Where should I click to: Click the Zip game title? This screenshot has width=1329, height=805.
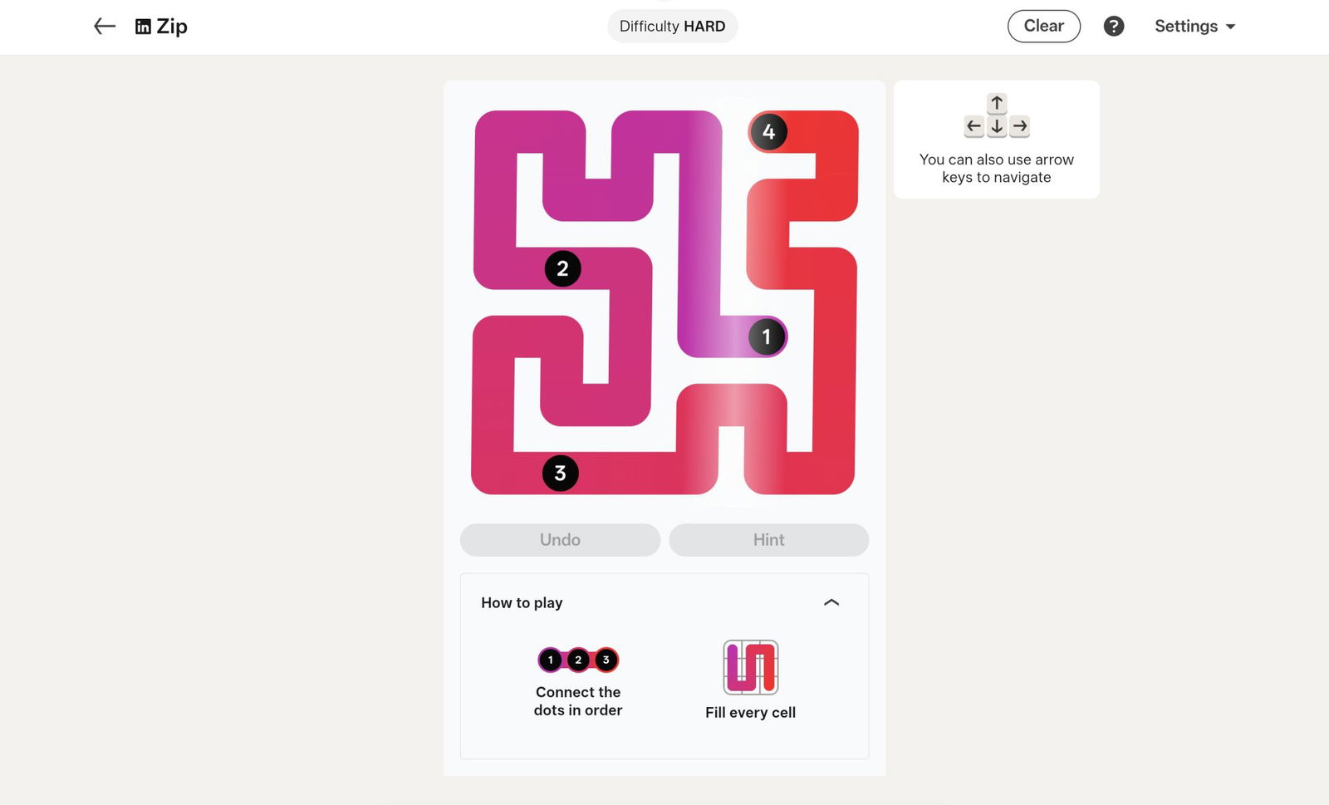click(172, 27)
